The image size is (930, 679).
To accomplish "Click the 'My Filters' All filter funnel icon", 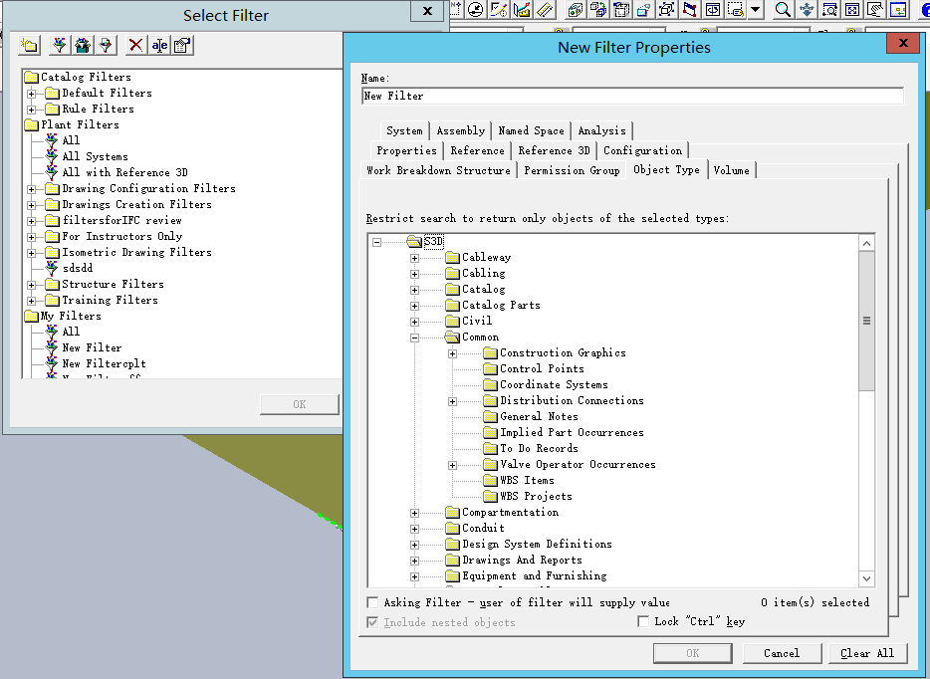I will 52,332.
